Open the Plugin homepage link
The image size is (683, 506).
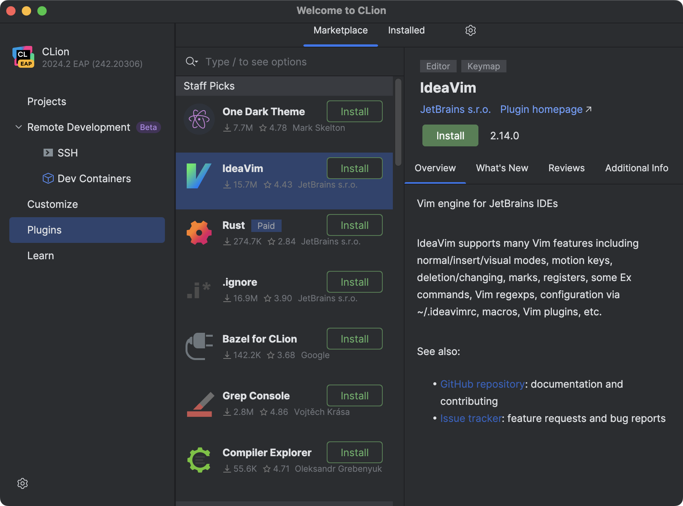(x=541, y=109)
